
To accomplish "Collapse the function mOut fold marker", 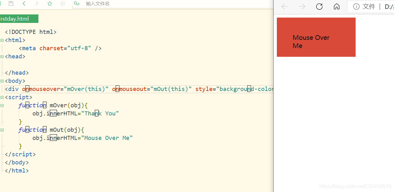I will (2, 130).
